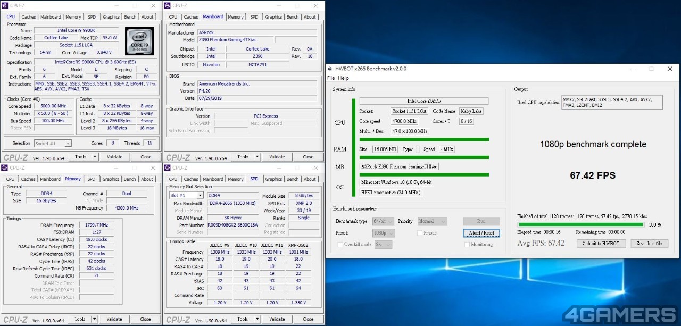681x326 pixels.
Task: Select About tab in the SPD window
Action: [310, 179]
